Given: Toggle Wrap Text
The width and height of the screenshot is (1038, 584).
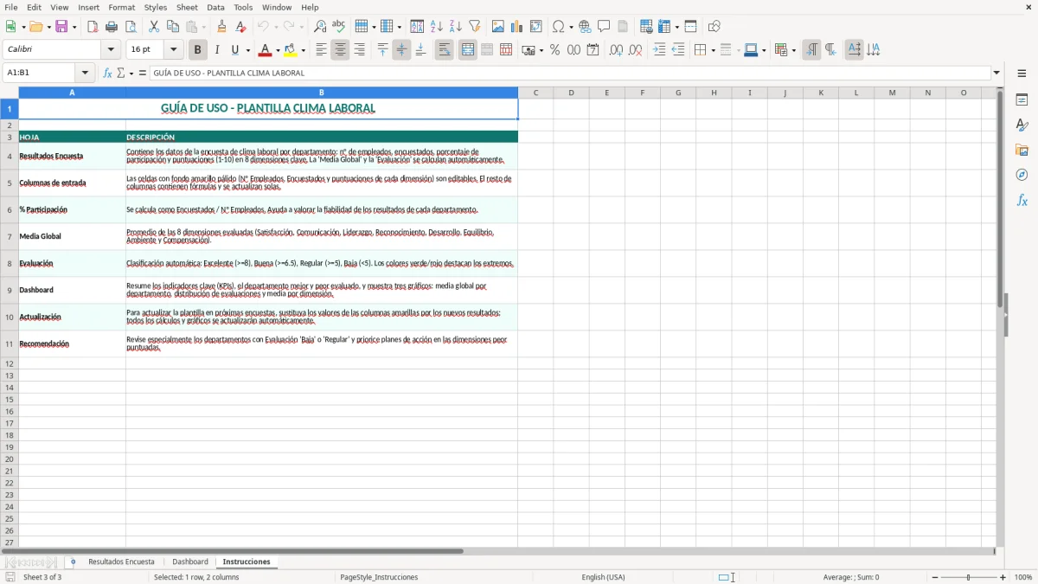Looking at the screenshot, I should click(445, 50).
